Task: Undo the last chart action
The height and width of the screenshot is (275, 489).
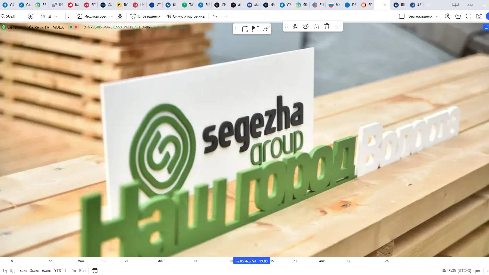Action: click(x=215, y=16)
